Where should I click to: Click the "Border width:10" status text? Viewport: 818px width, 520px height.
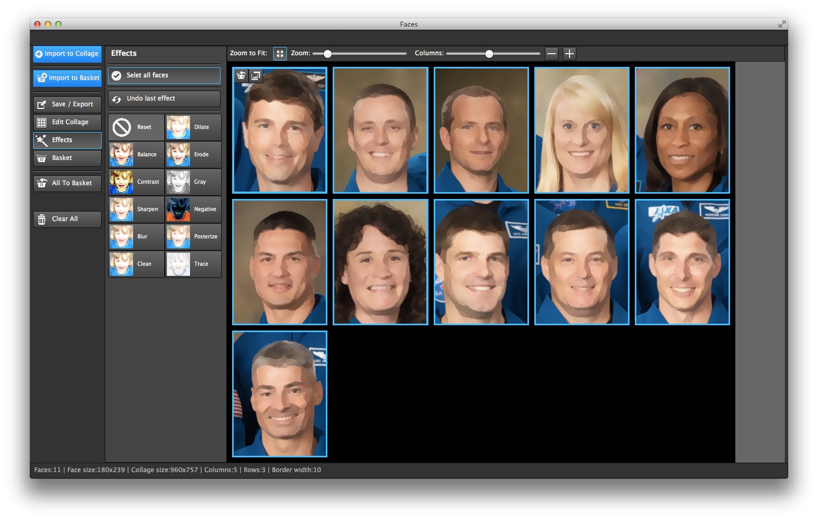click(296, 470)
